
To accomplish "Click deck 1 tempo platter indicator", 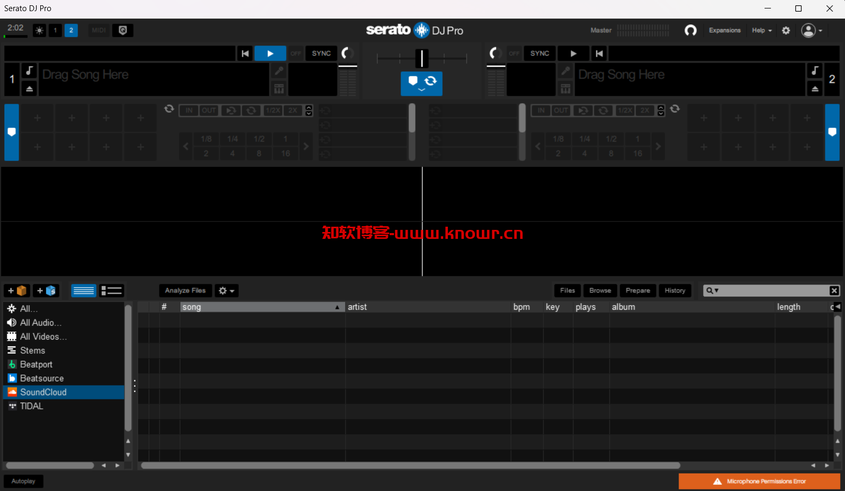I will click(x=347, y=53).
